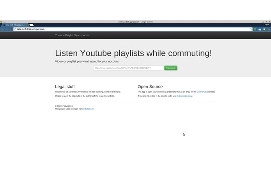Bookmark this page with the star icon

tap(251, 29)
